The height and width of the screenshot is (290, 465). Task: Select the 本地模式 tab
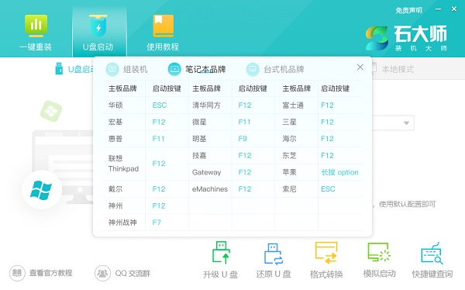coord(398,69)
